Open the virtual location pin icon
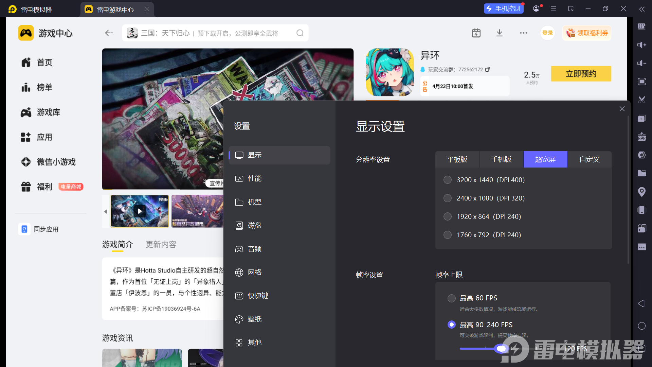Image resolution: width=652 pixels, height=367 pixels. [641, 192]
